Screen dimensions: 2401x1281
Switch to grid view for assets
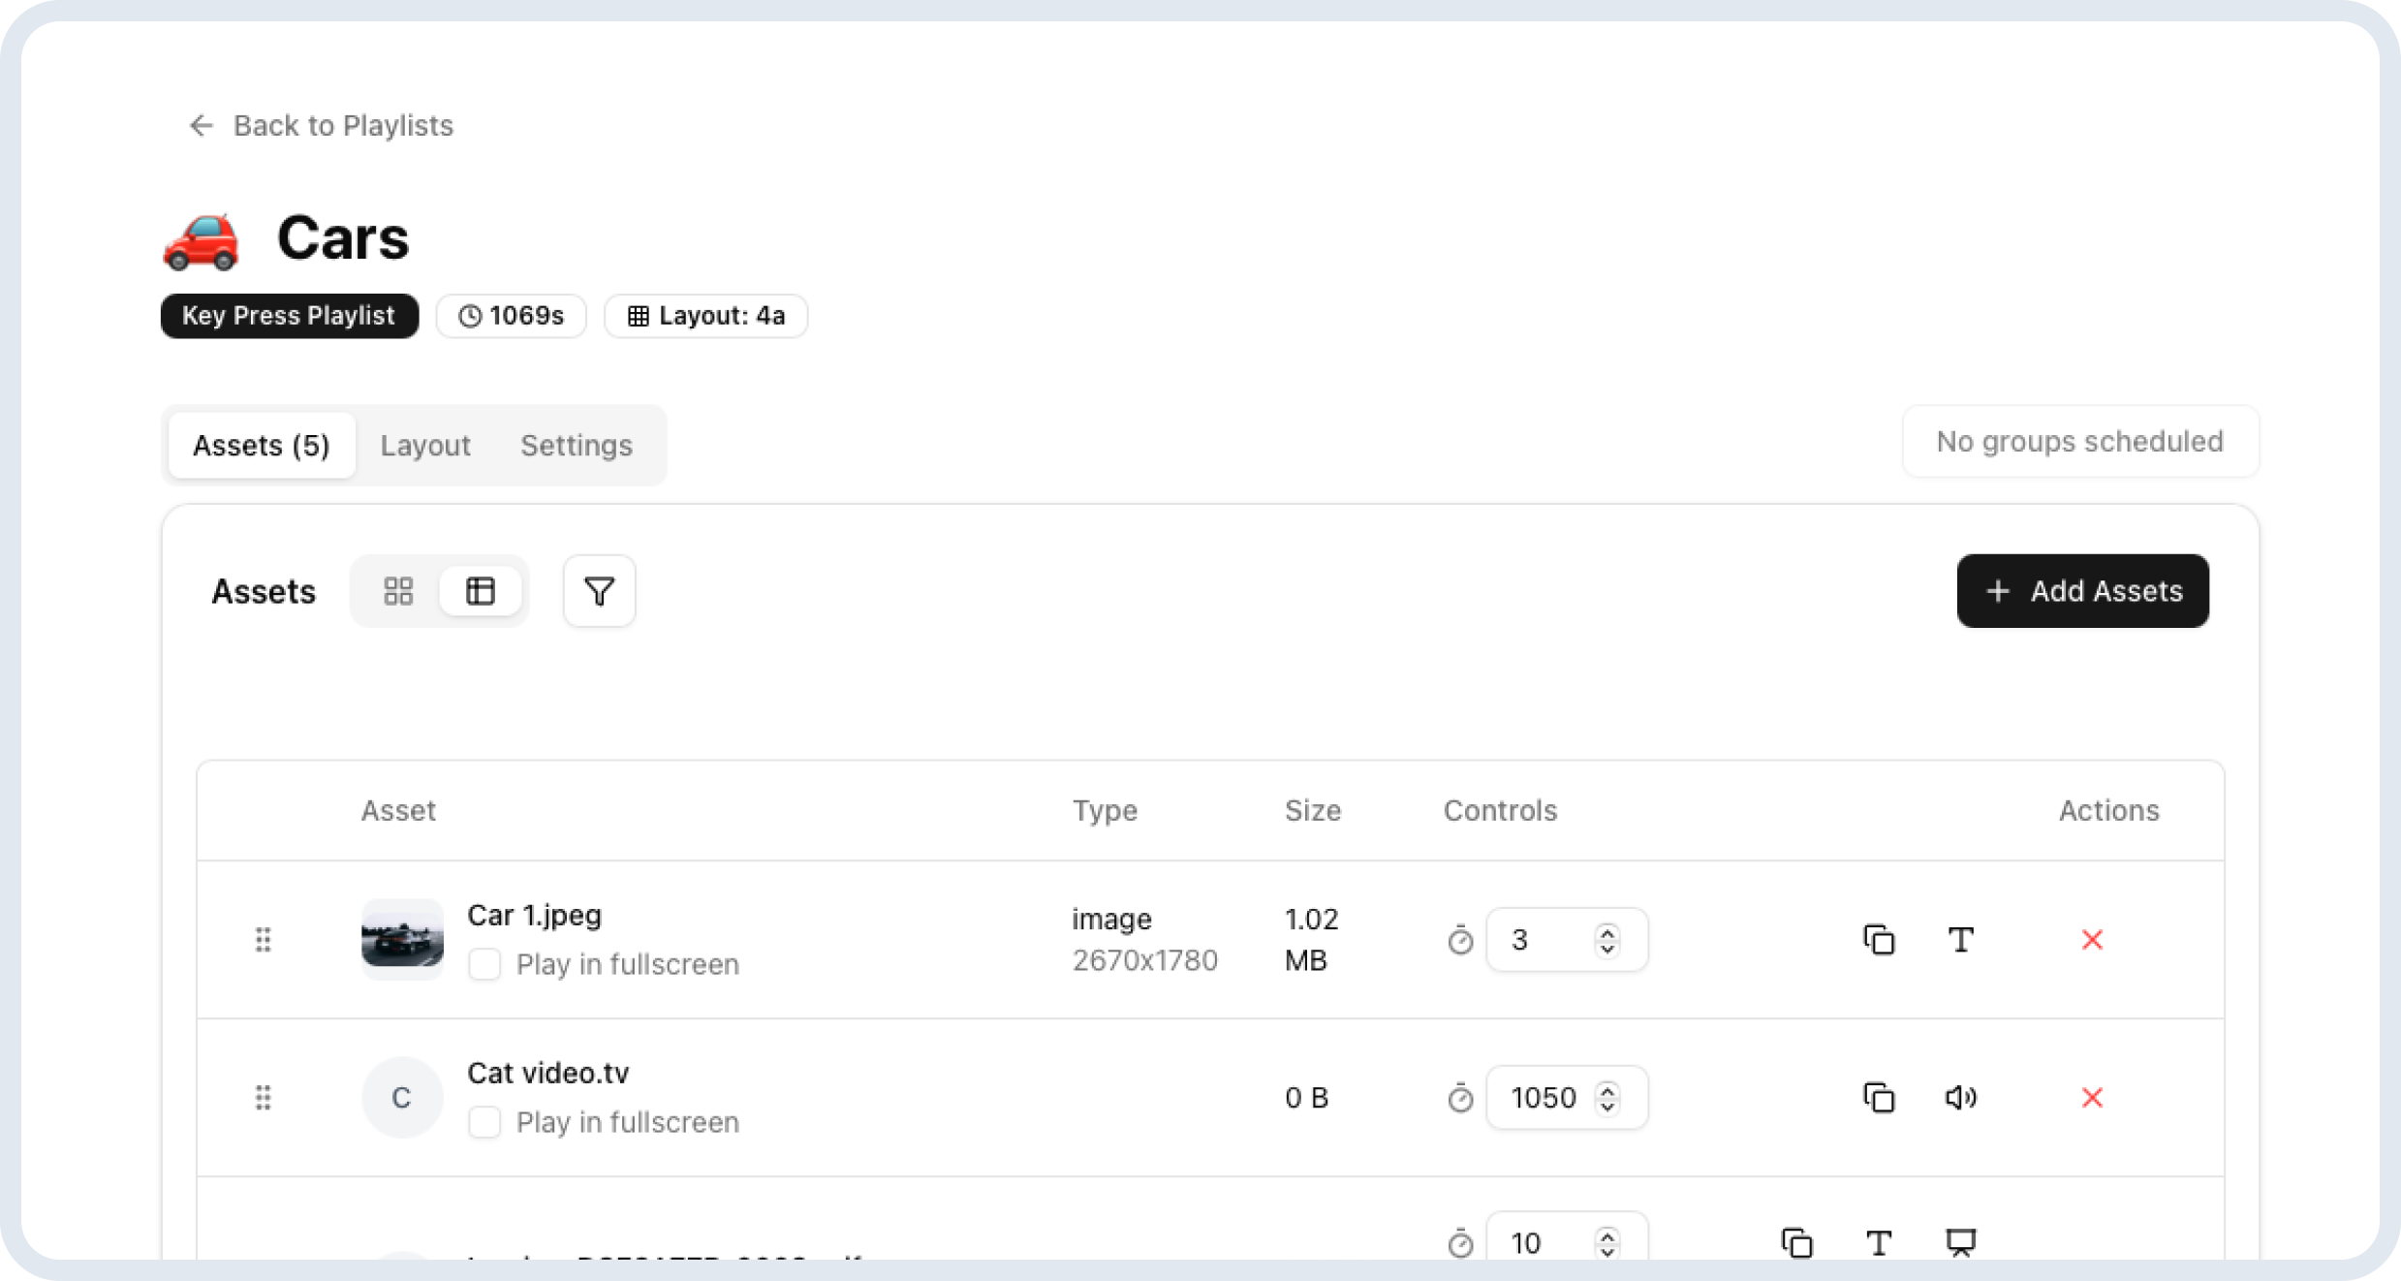[x=398, y=591]
